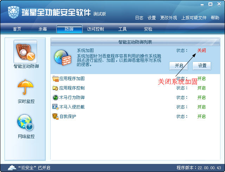Image resolution: width=225 pixels, height=172 pixels.
Task: Click the 程序版本 22.00.00.43 text
Action: tap(199, 168)
